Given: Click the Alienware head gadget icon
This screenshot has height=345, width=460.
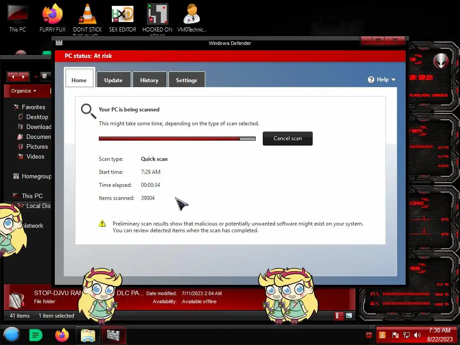Looking at the screenshot, I should (441, 61).
